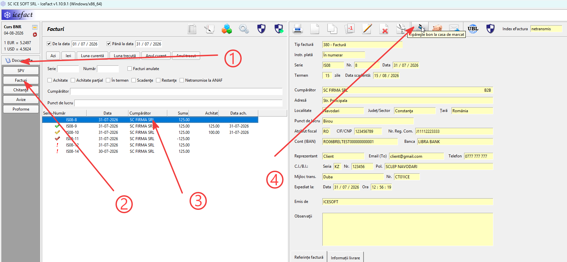The image size is (567, 262).
Task: Click the client email field client@gmail.com
Action: pos(416,156)
